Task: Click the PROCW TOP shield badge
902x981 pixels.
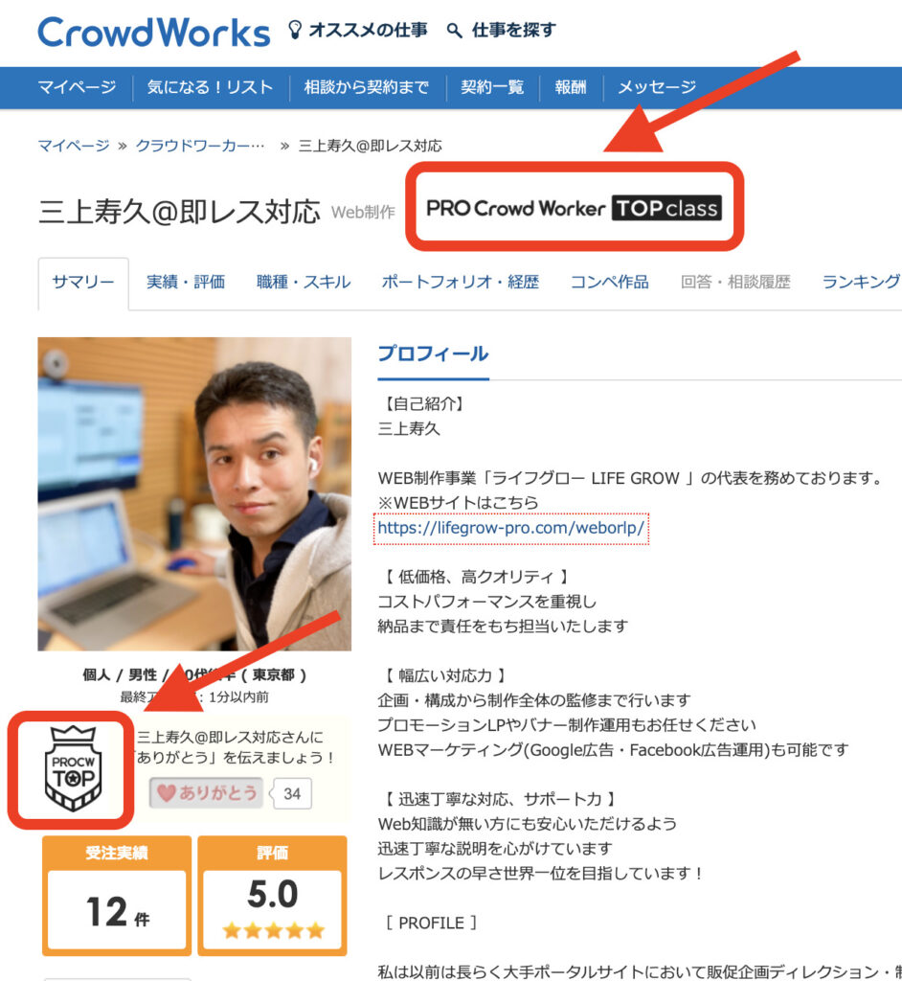Action: point(73,769)
